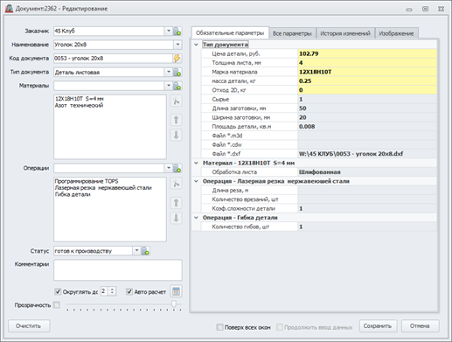Collapse the Операция - Гибка детали group

point(196,218)
